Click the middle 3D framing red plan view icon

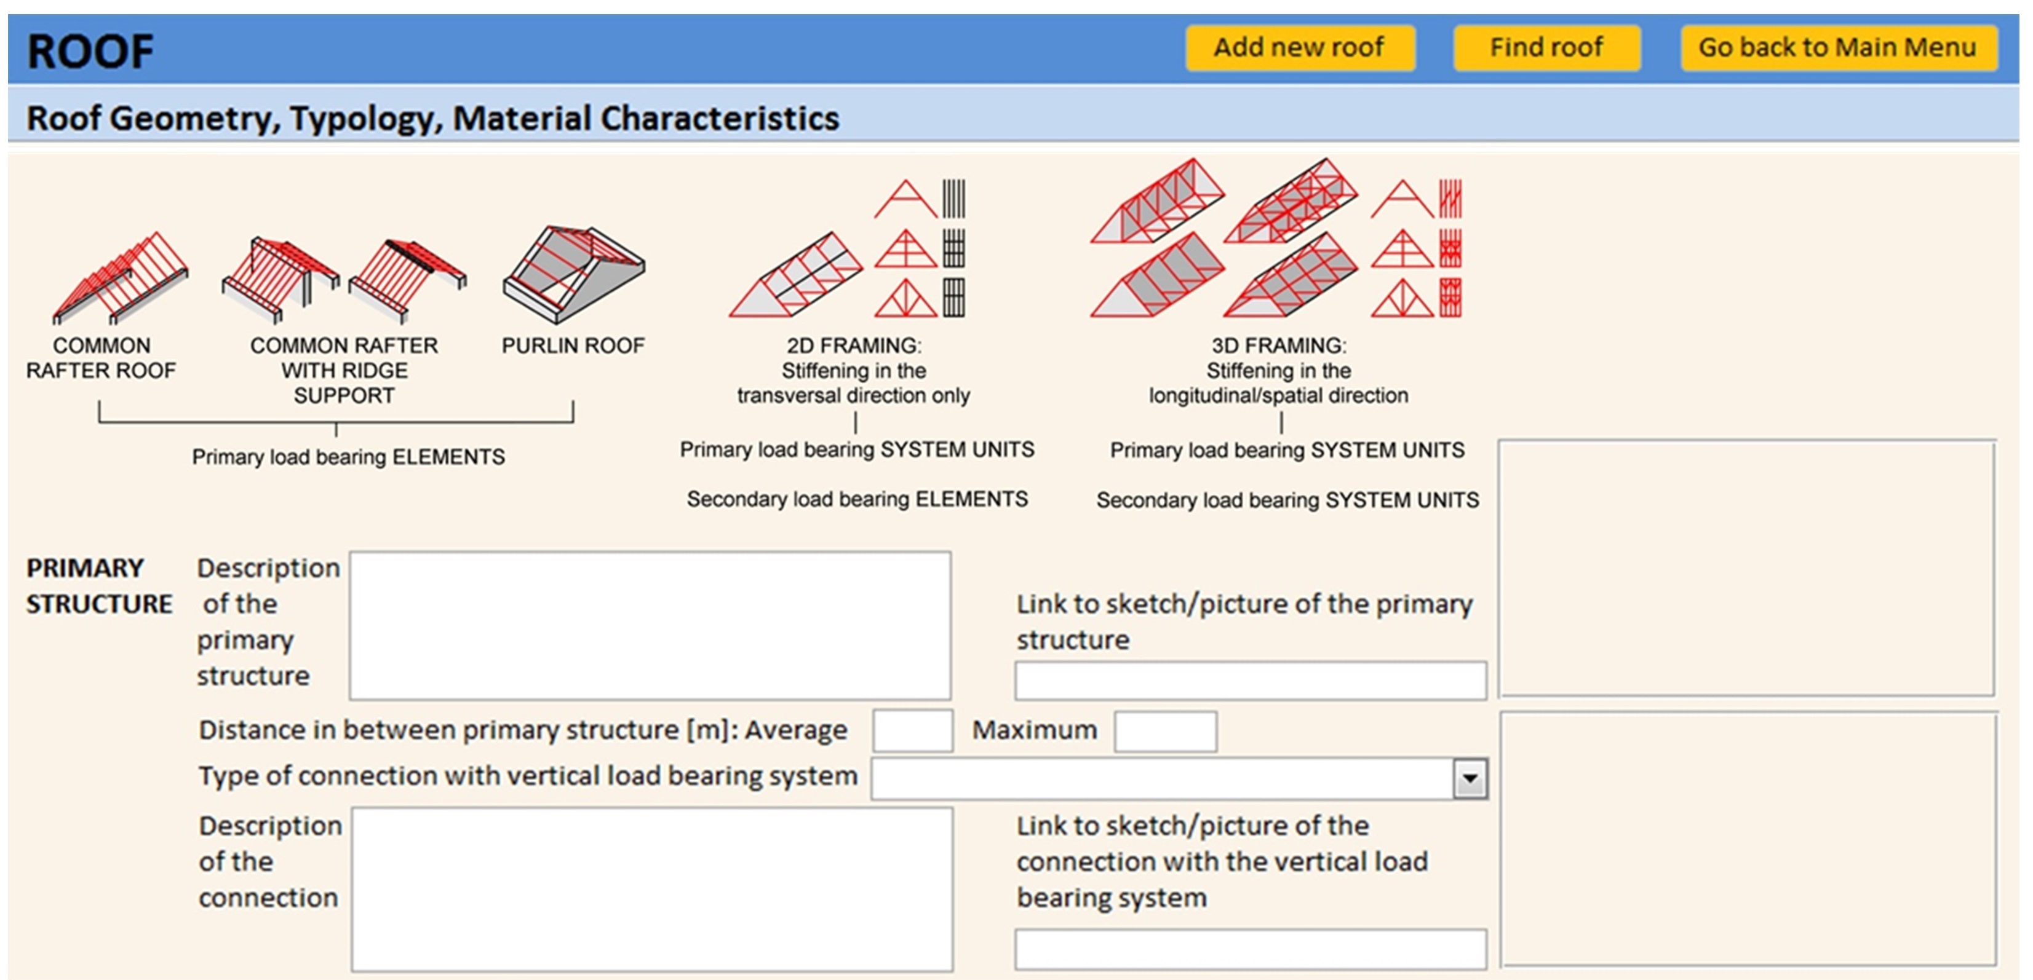[x=1450, y=250]
